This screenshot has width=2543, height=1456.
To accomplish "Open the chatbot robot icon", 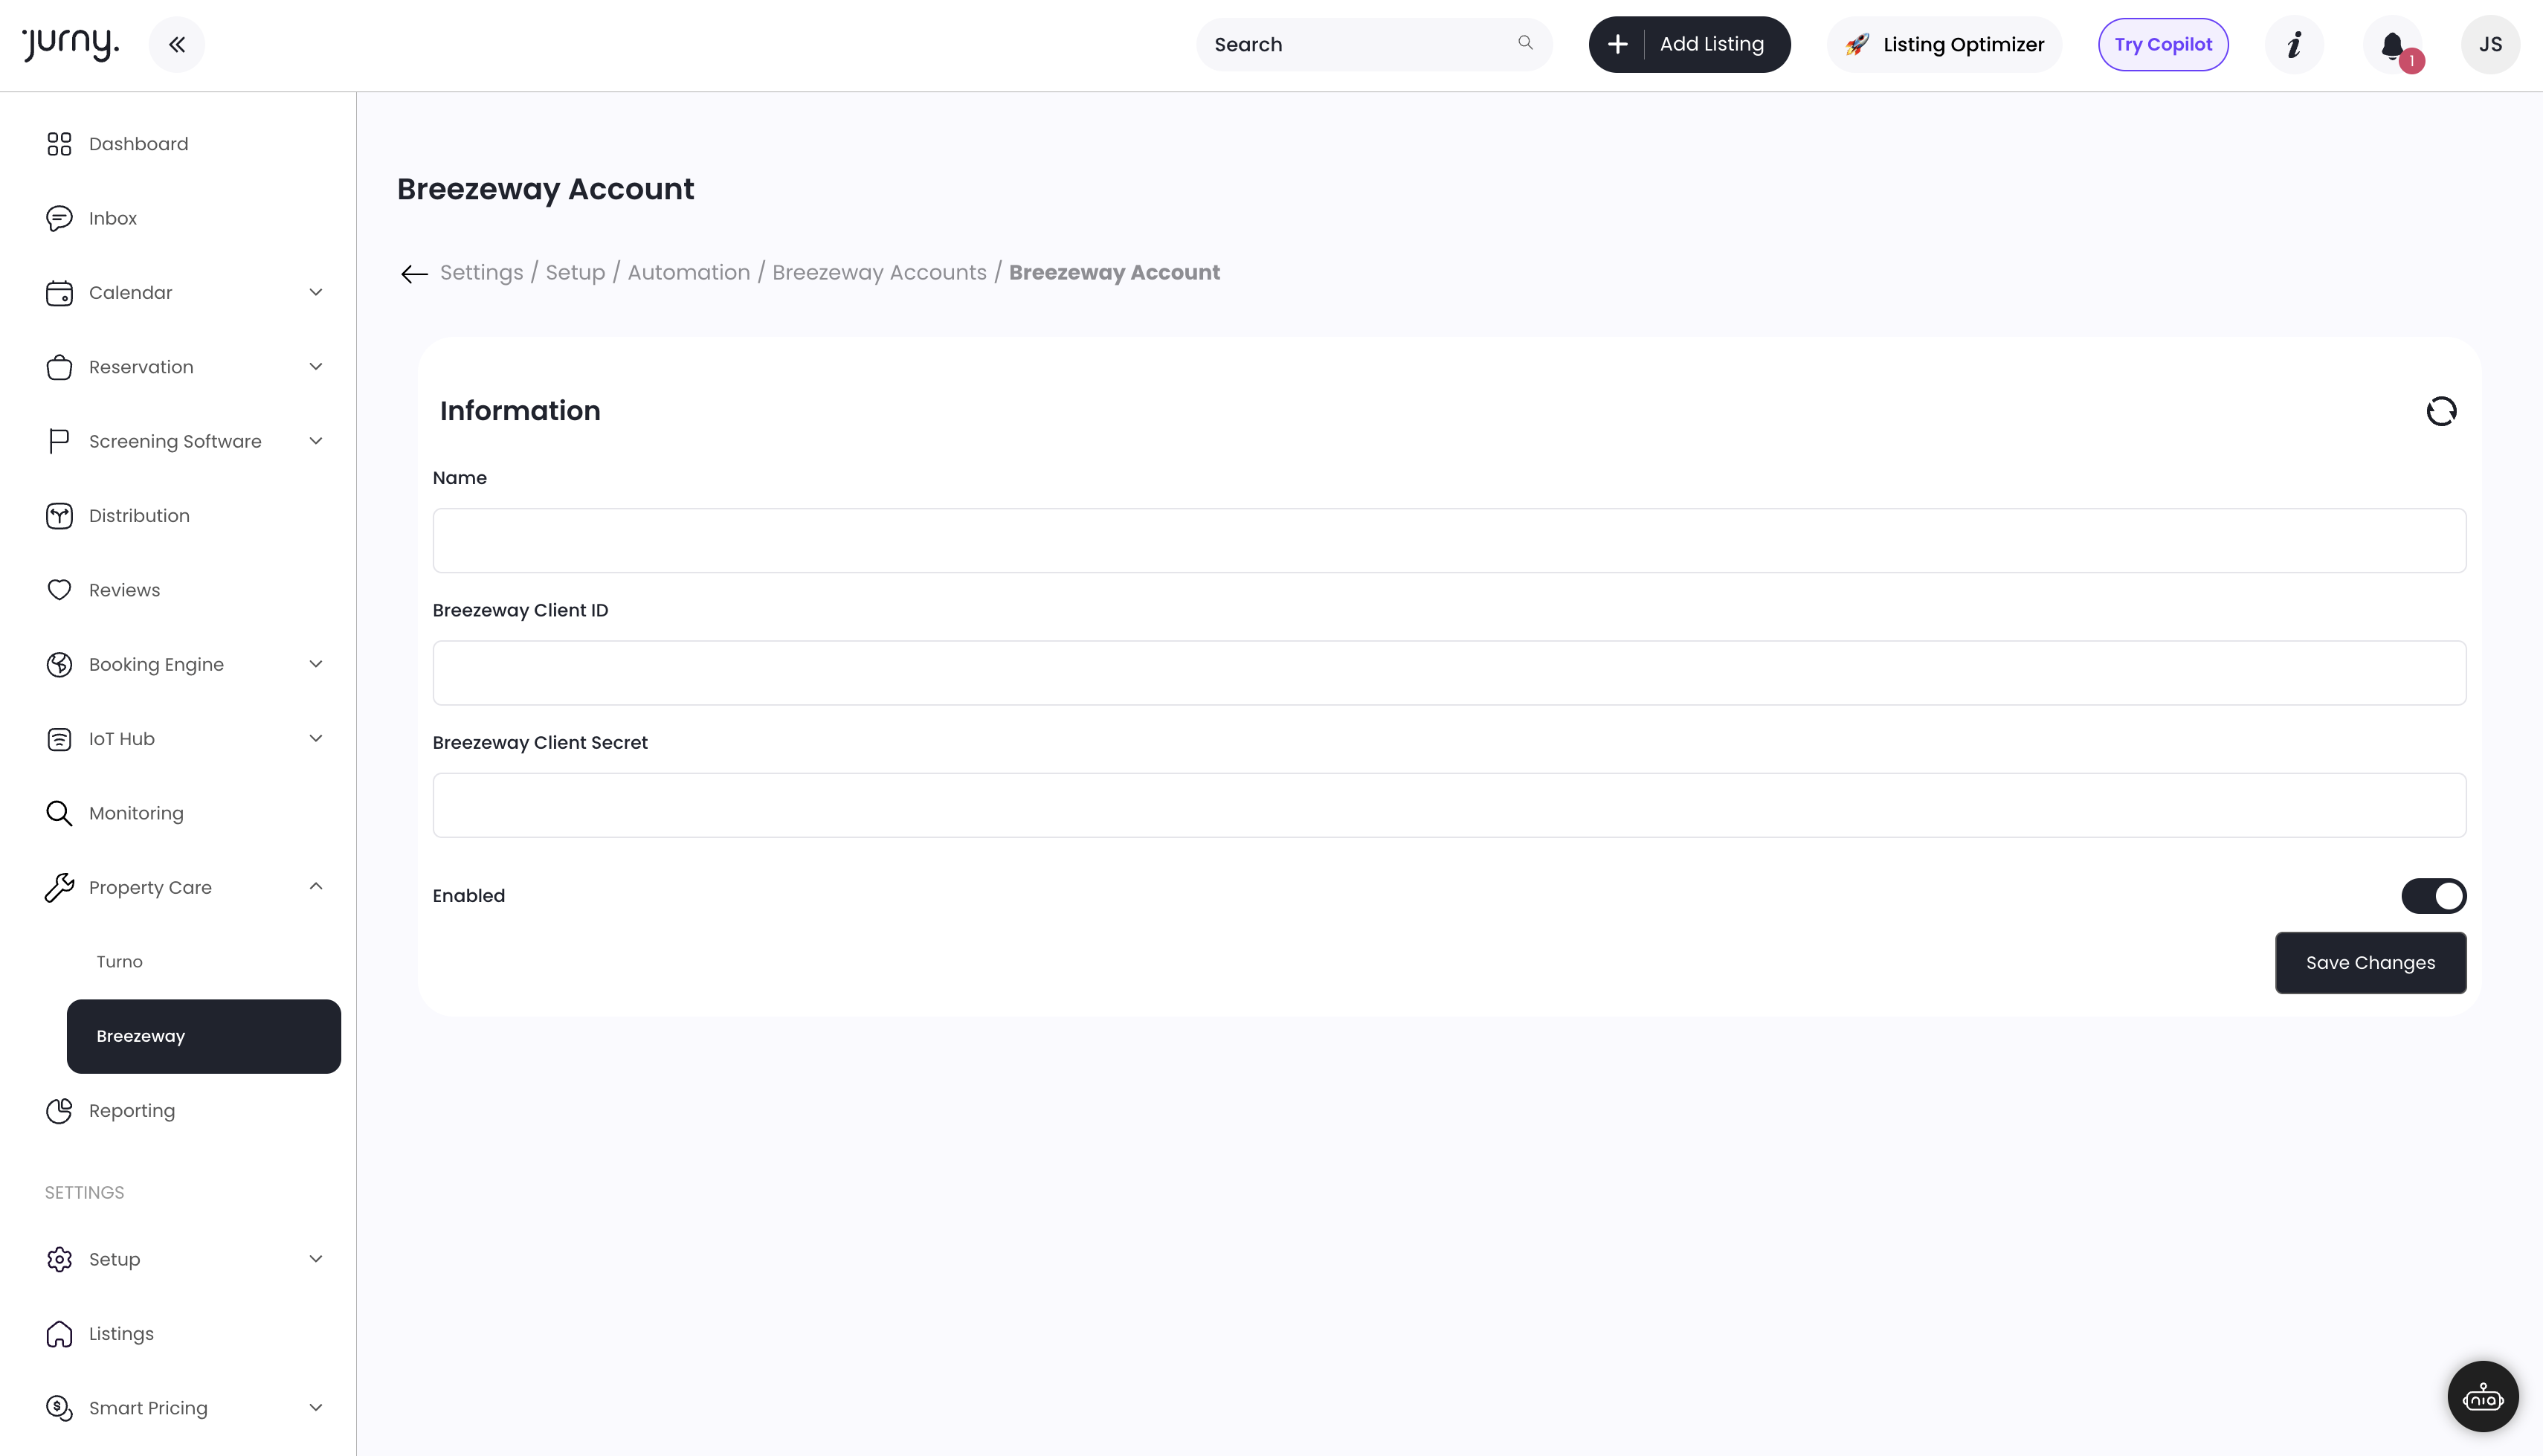I will (2482, 1397).
